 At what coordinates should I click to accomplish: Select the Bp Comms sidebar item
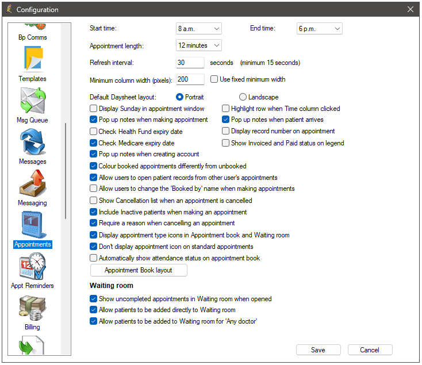32,37
